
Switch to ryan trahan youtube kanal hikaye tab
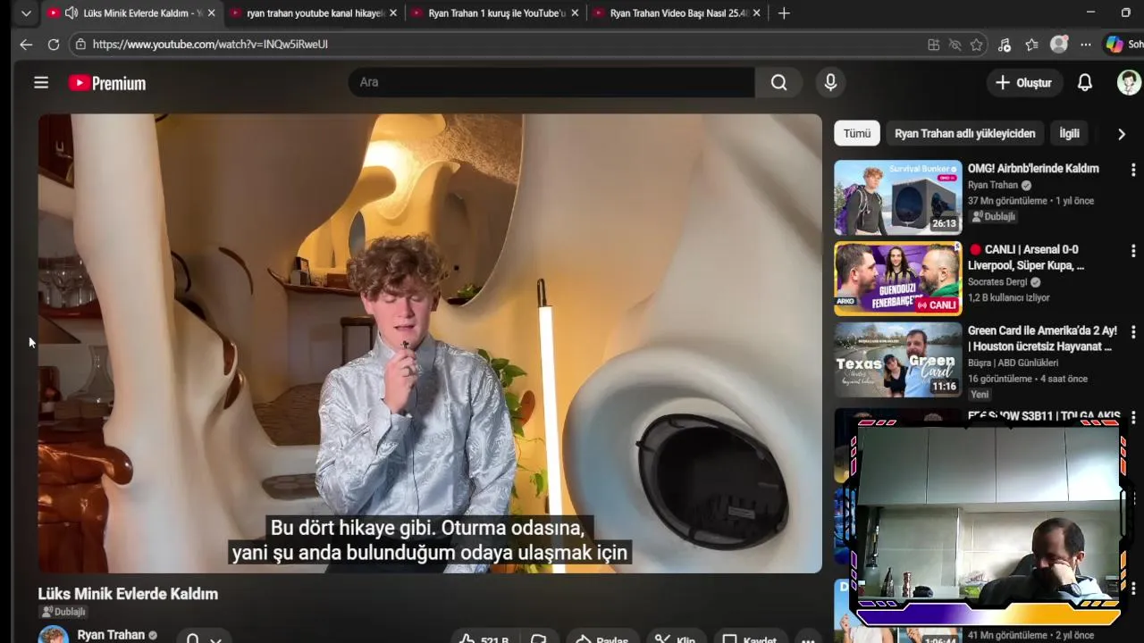pos(315,13)
